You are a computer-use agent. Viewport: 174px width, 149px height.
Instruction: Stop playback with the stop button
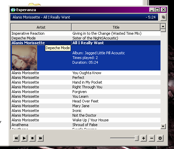point(32,138)
